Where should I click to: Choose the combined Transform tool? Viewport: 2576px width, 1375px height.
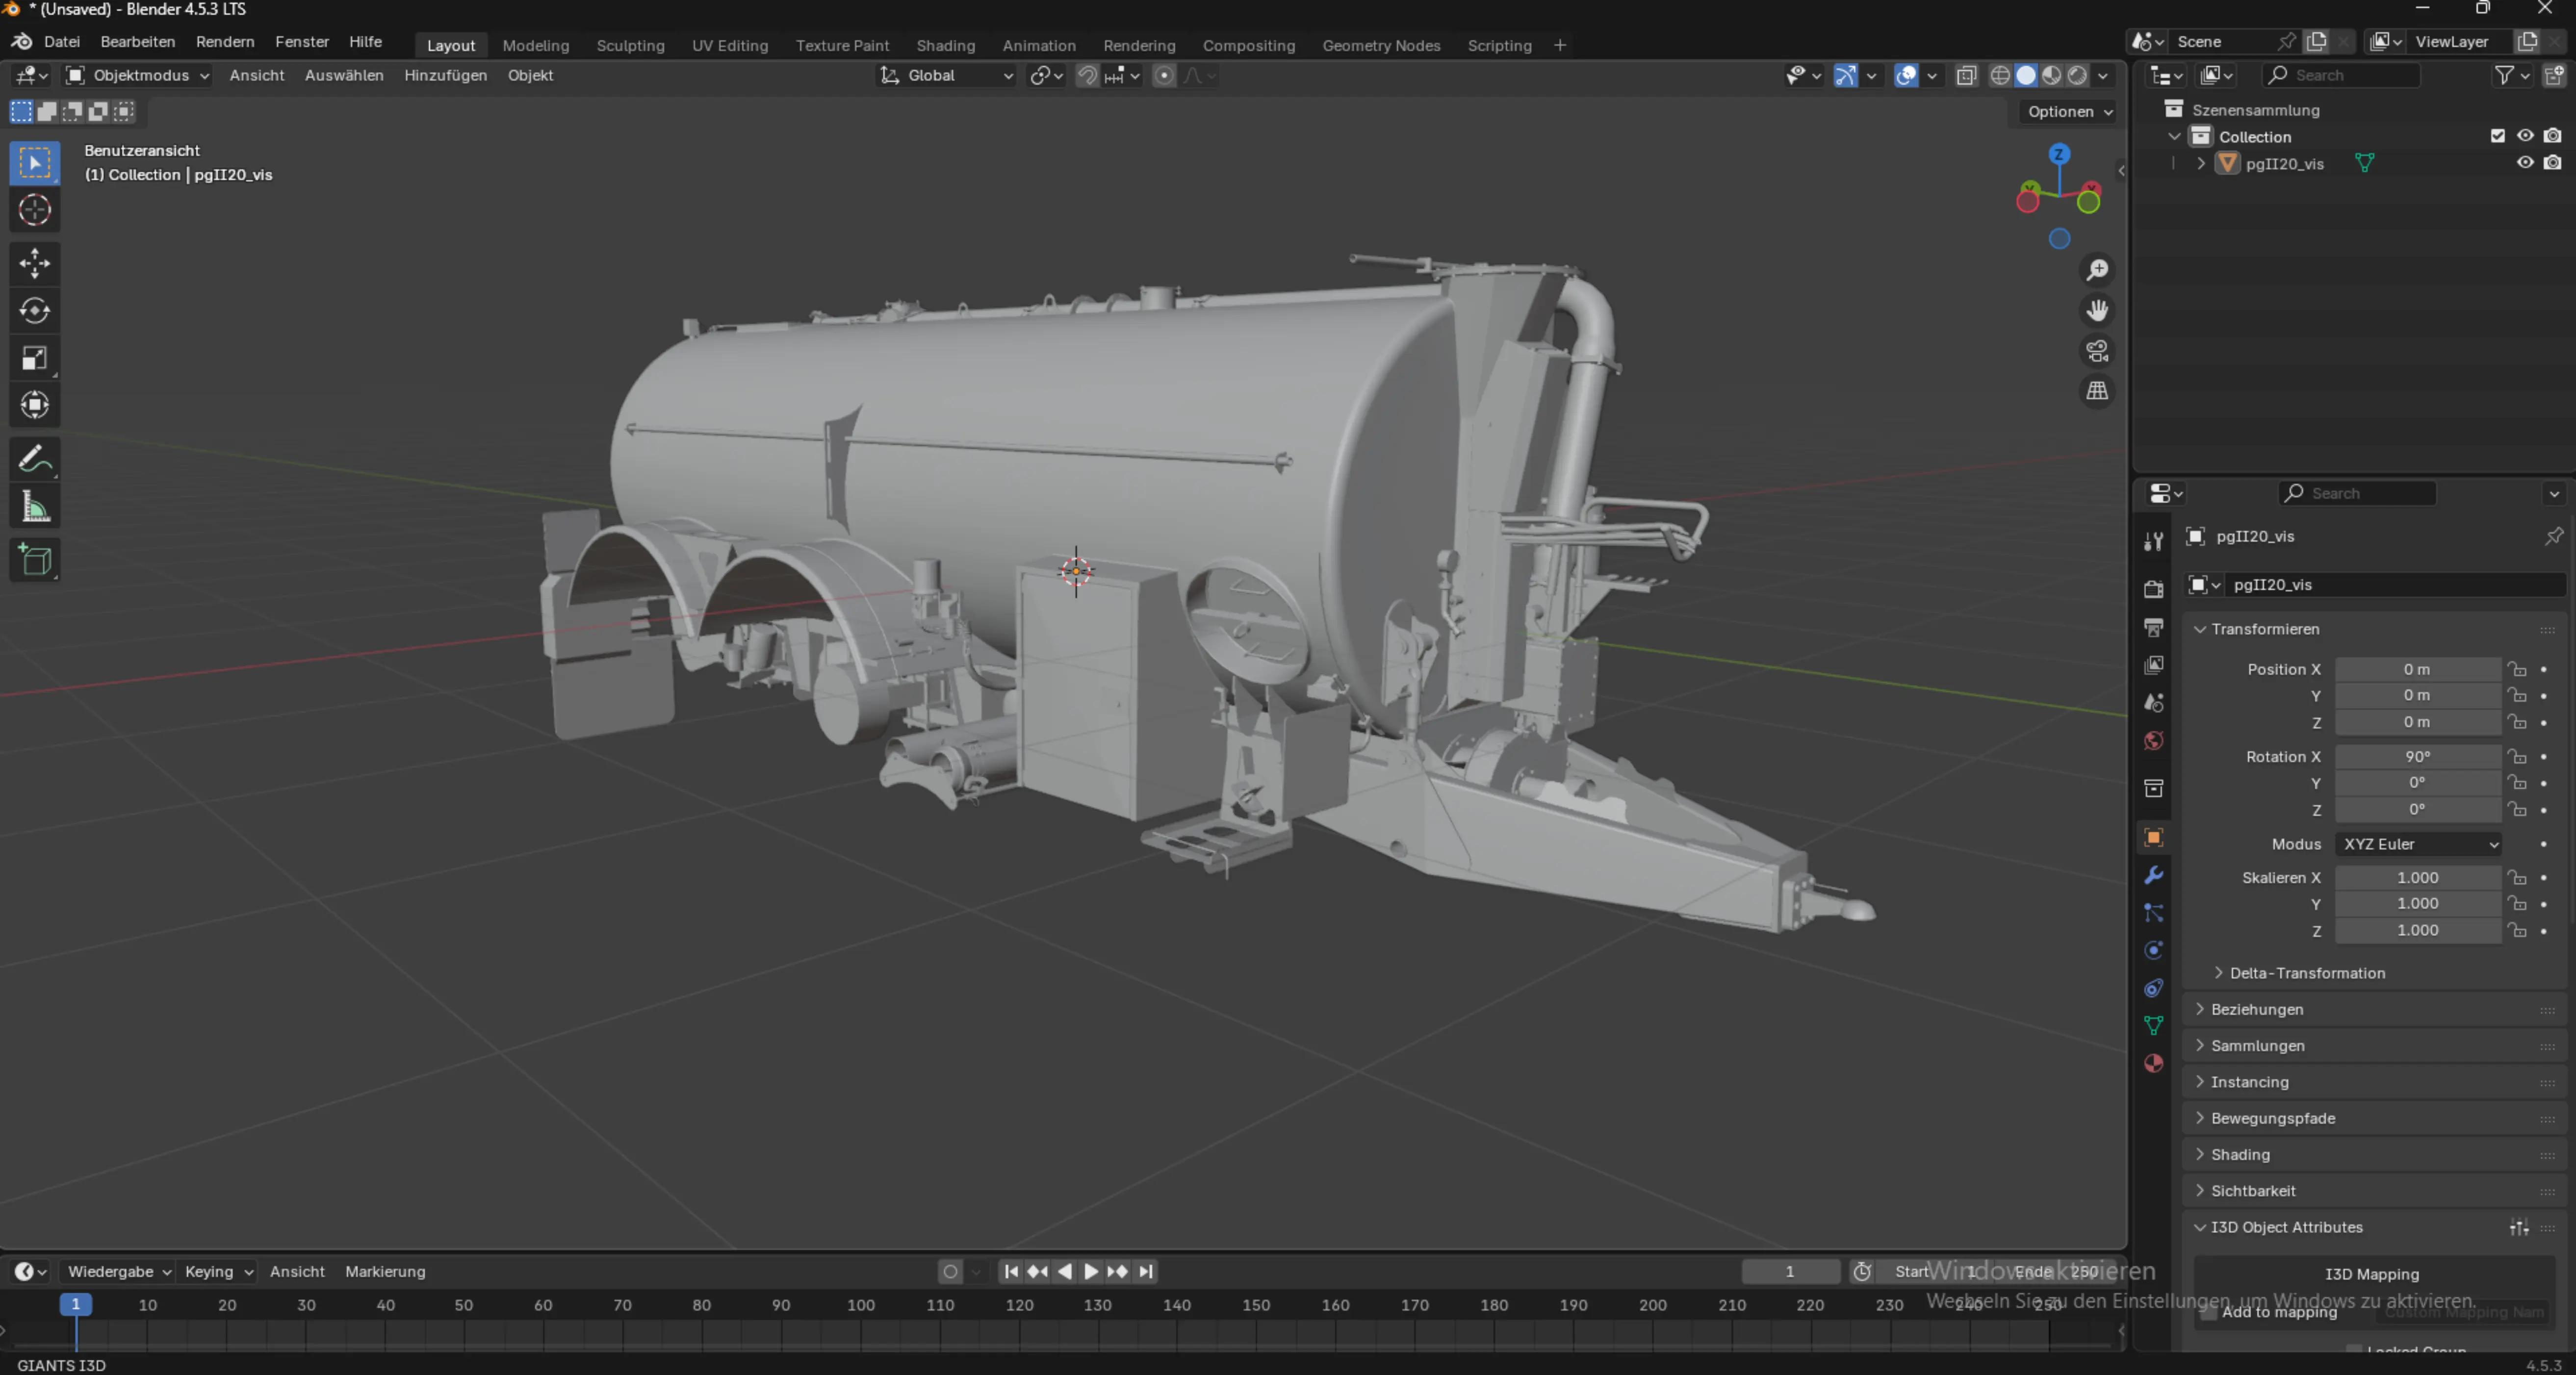(35, 405)
